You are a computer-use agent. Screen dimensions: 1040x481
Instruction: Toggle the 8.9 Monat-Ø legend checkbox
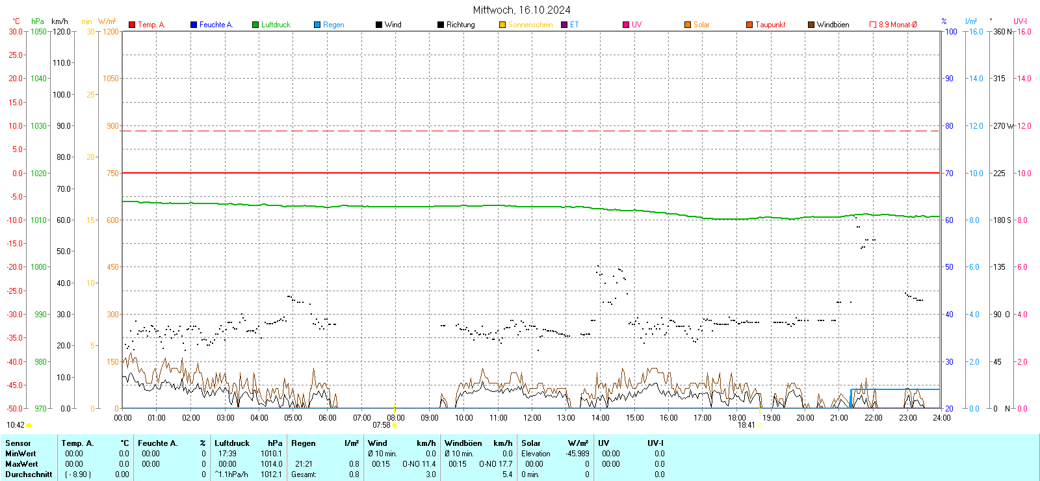click(x=873, y=25)
